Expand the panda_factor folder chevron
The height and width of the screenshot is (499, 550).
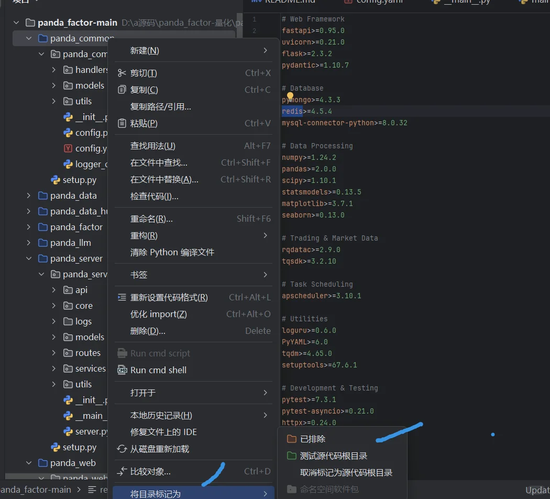pyautogui.click(x=29, y=227)
